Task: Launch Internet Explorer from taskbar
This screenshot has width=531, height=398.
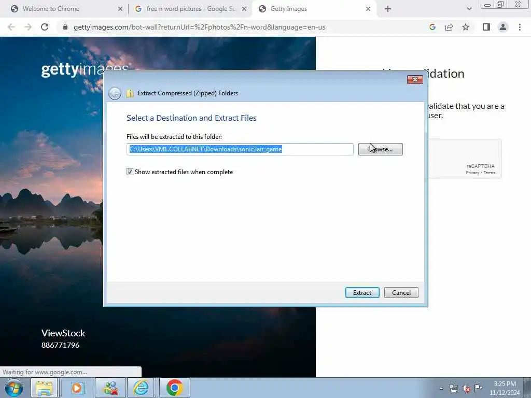Action: pyautogui.click(x=140, y=388)
